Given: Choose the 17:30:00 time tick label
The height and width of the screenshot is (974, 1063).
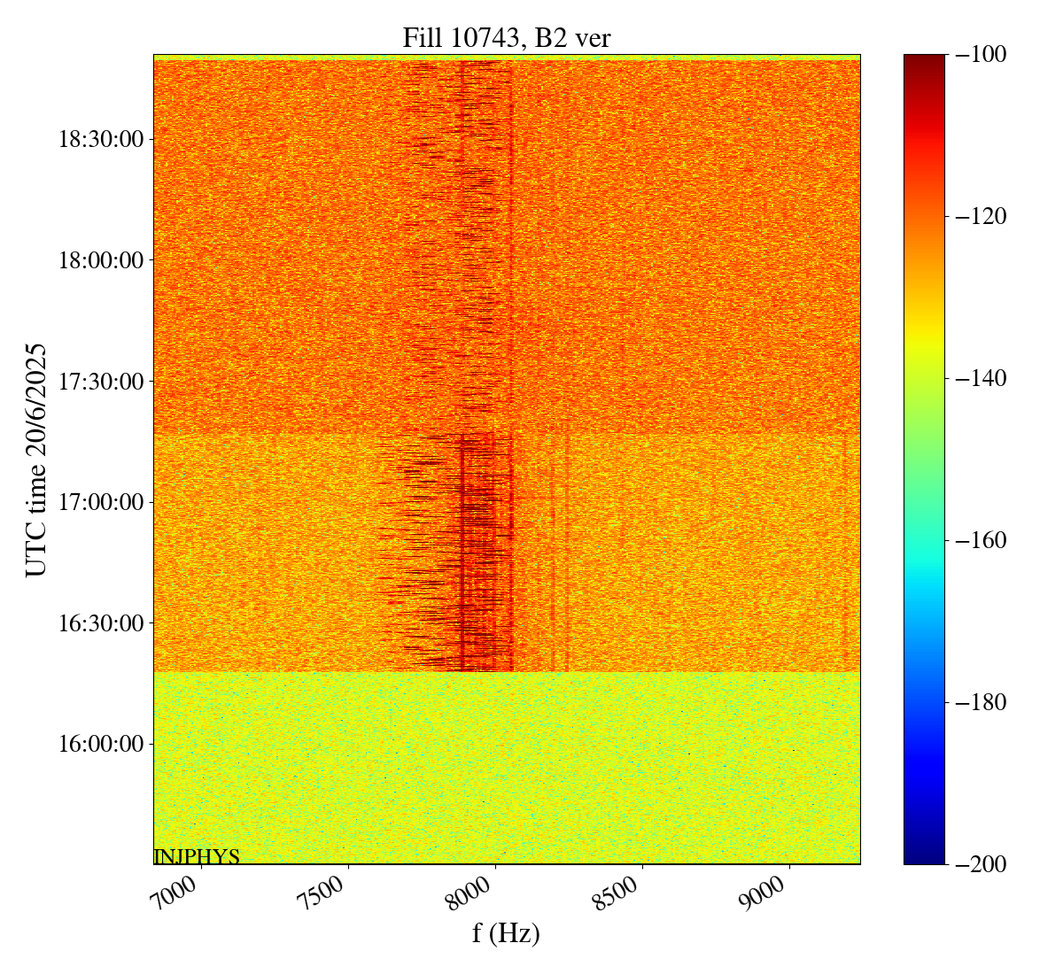Looking at the screenshot, I should click(x=100, y=382).
